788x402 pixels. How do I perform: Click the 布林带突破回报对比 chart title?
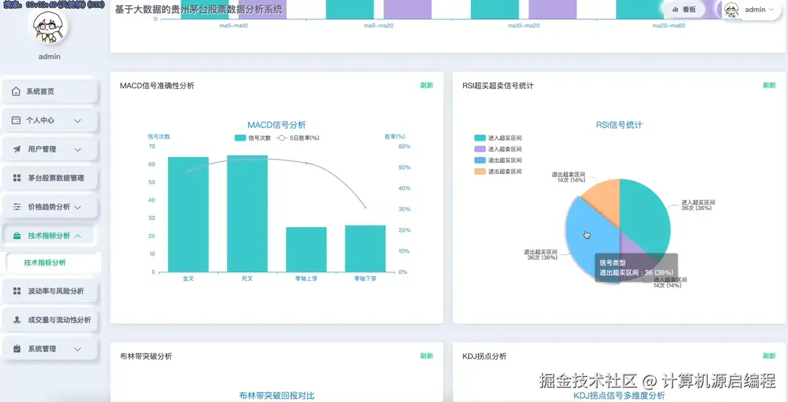[276, 396]
